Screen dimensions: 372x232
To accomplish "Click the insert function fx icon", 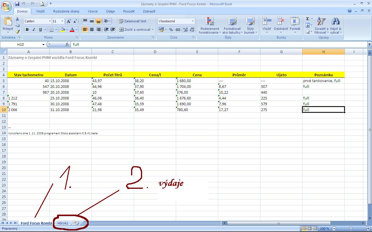I will point(67,44).
